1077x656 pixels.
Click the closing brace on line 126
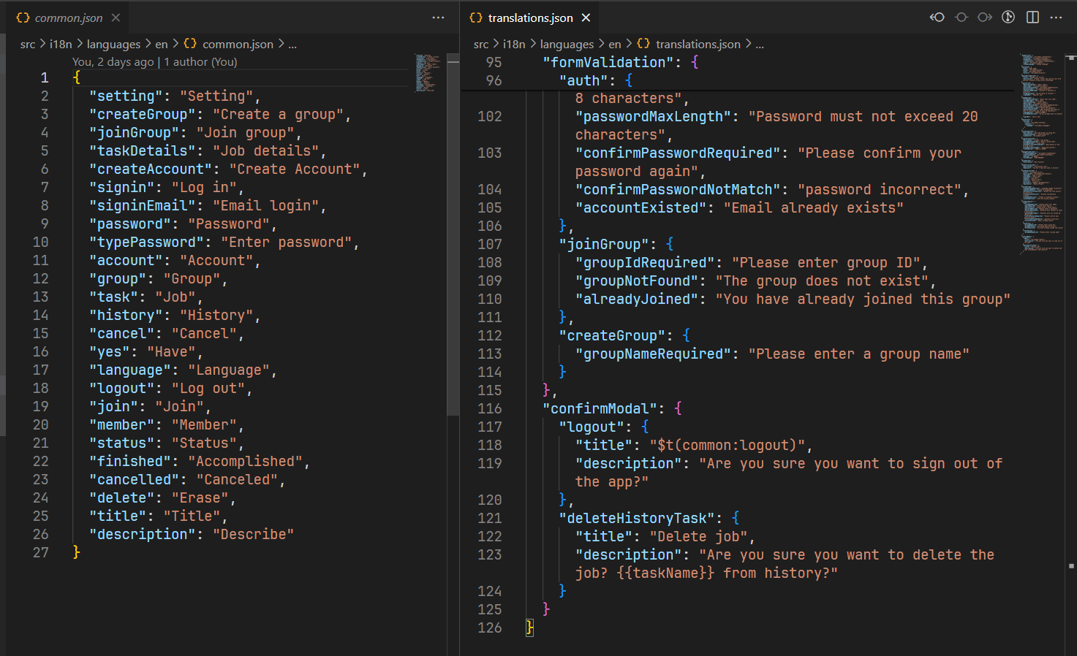coord(530,628)
